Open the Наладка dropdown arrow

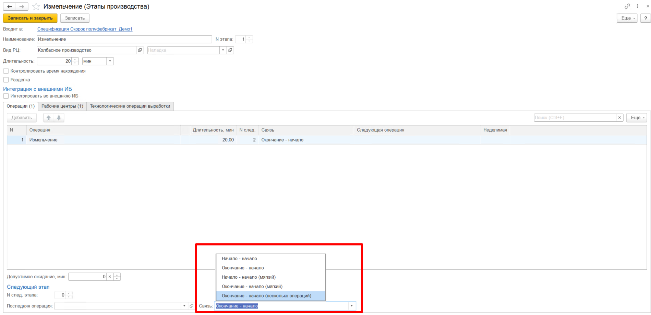pos(223,50)
